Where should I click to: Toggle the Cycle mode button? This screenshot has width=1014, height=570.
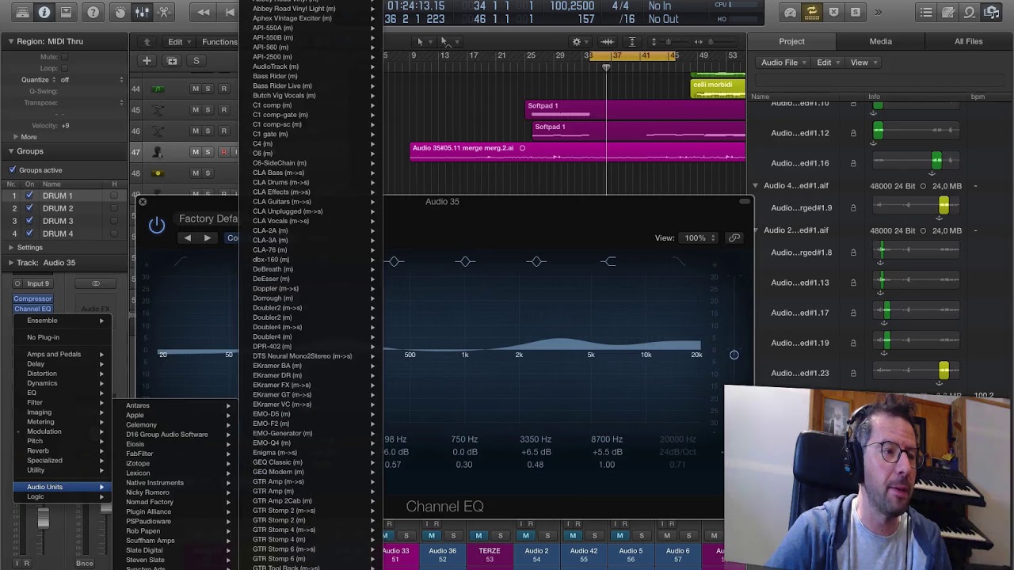(x=812, y=12)
